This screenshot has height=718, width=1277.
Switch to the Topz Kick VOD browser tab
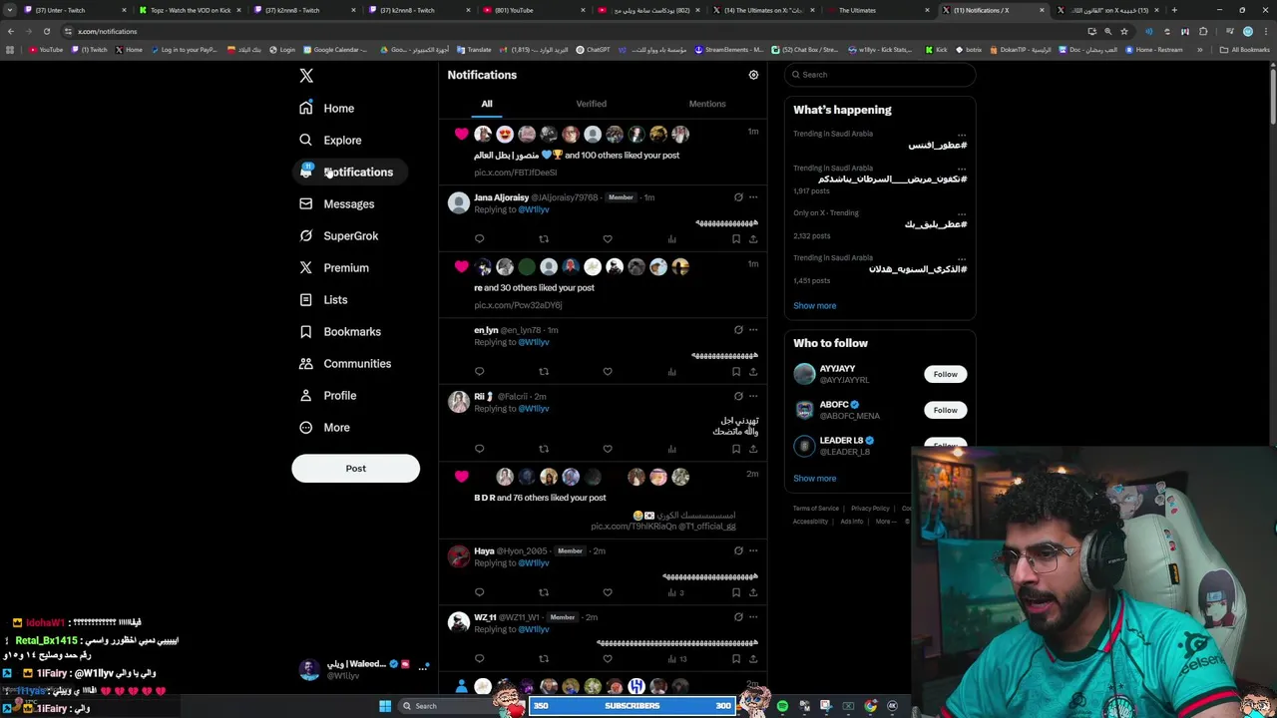click(x=190, y=10)
